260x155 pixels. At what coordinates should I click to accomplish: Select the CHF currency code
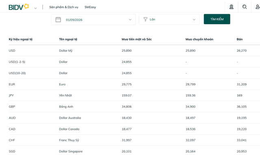click(12, 140)
